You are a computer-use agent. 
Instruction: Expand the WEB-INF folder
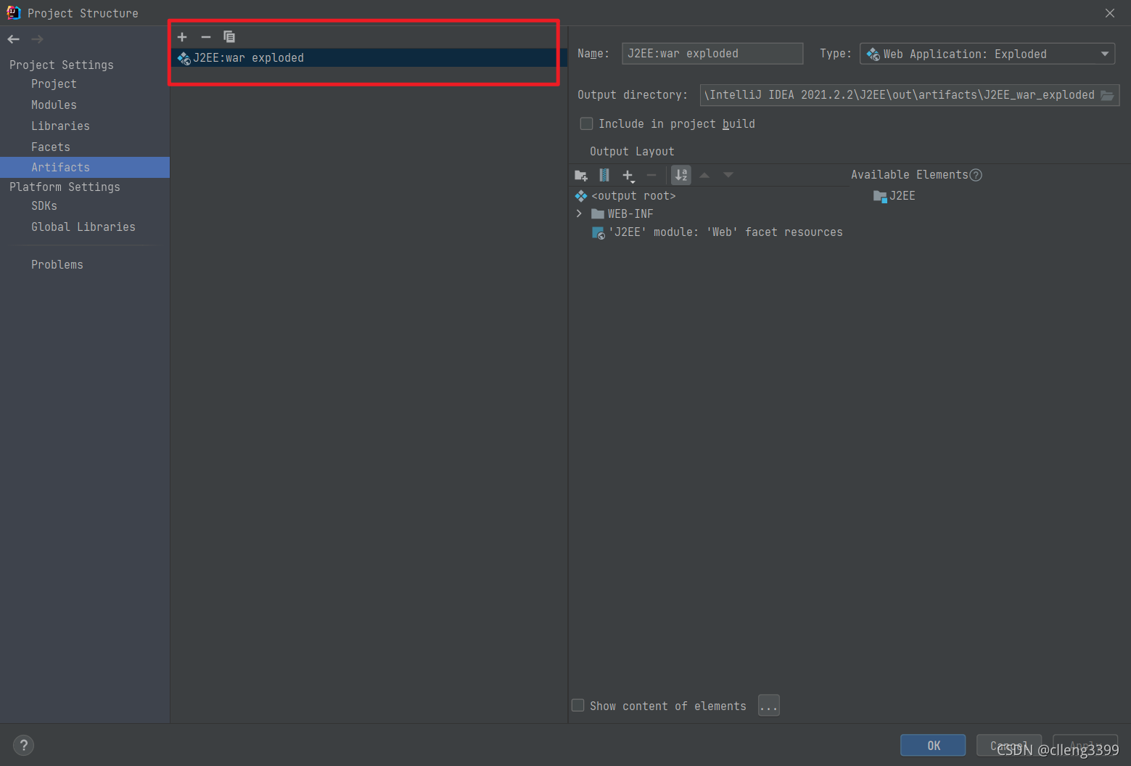point(579,213)
